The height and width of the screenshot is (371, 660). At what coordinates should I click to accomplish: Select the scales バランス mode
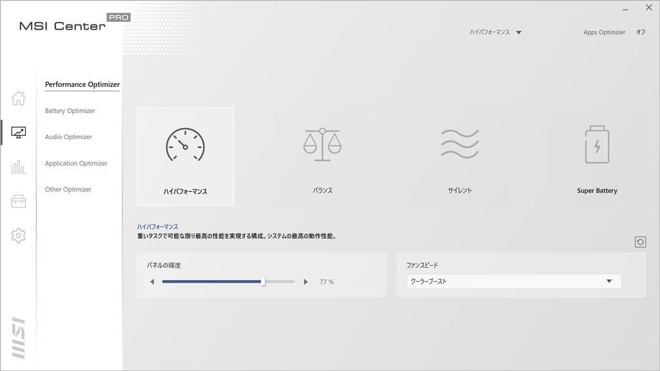click(322, 157)
